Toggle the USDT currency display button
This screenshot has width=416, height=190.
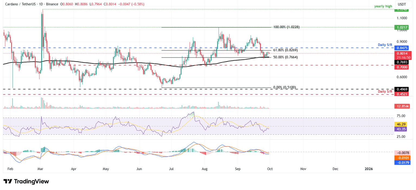[403, 5]
